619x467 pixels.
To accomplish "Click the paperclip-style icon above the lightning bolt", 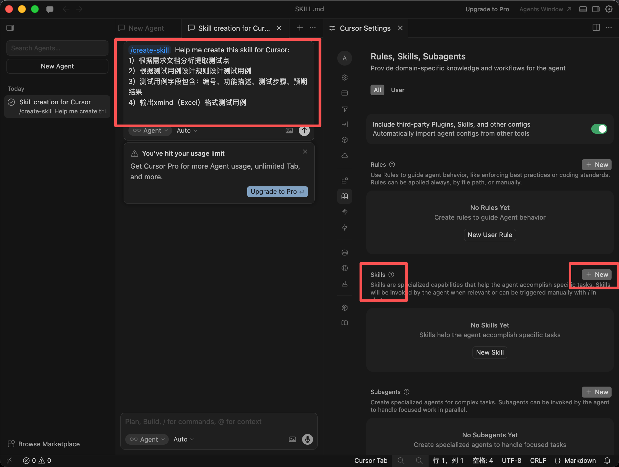I will tap(345, 212).
